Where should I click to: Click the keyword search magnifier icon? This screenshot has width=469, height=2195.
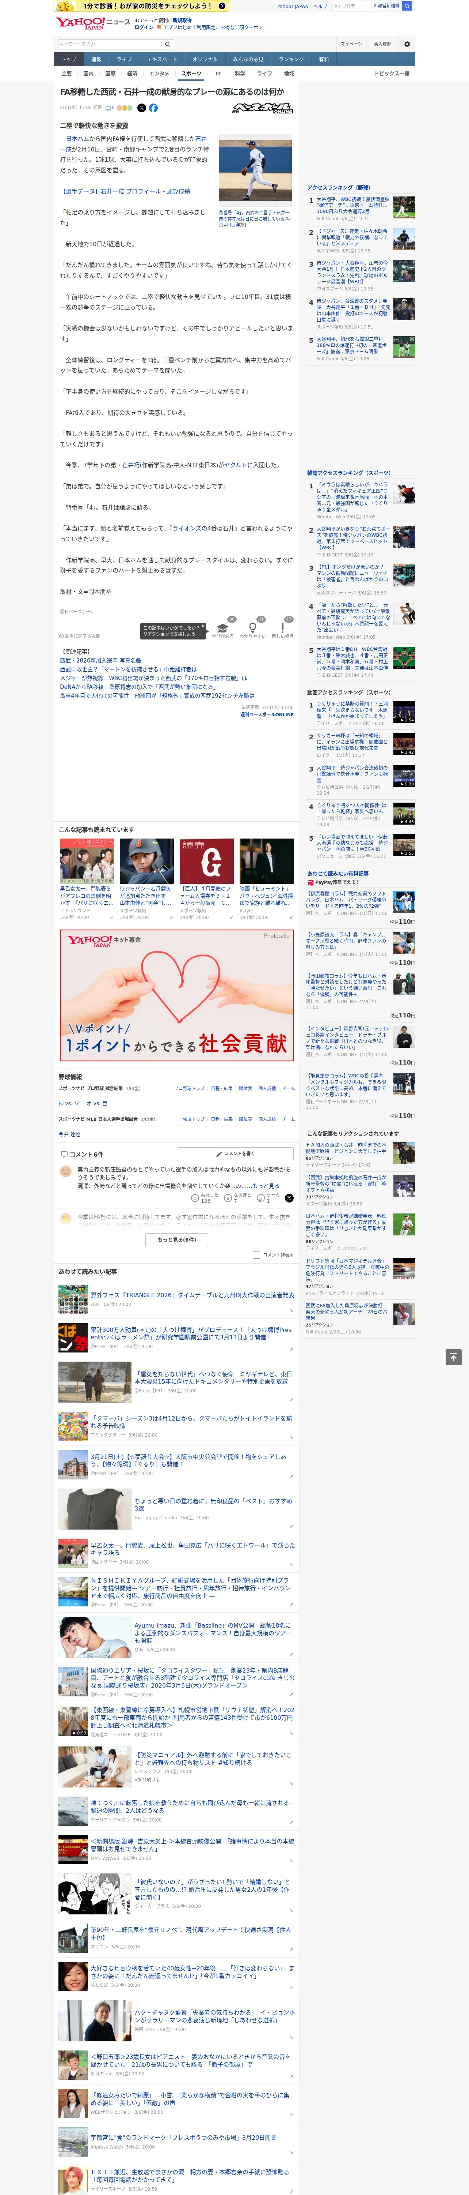[x=168, y=44]
